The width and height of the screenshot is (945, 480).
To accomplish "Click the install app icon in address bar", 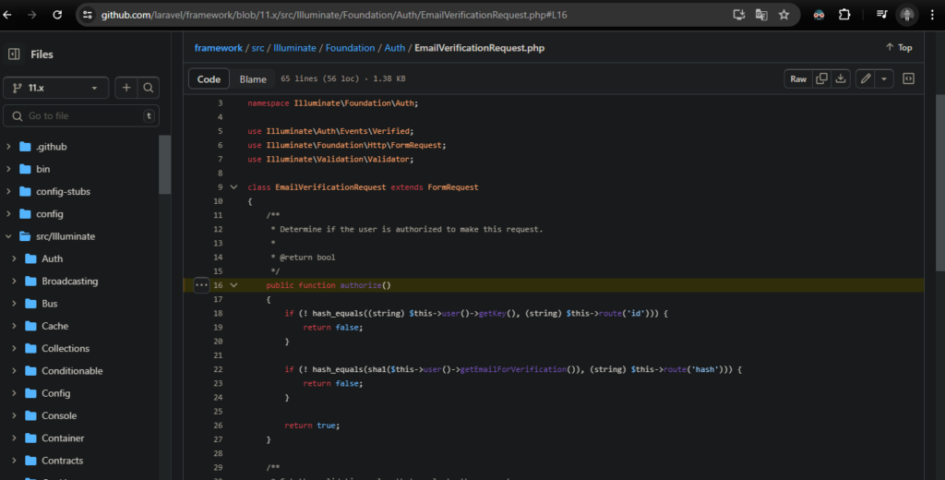I will pyautogui.click(x=739, y=15).
